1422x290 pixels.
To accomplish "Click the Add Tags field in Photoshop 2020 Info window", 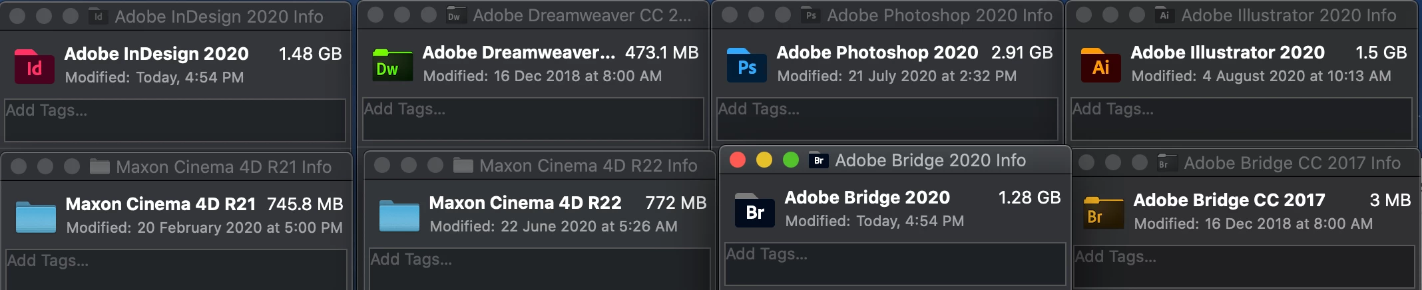I will 887,119.
